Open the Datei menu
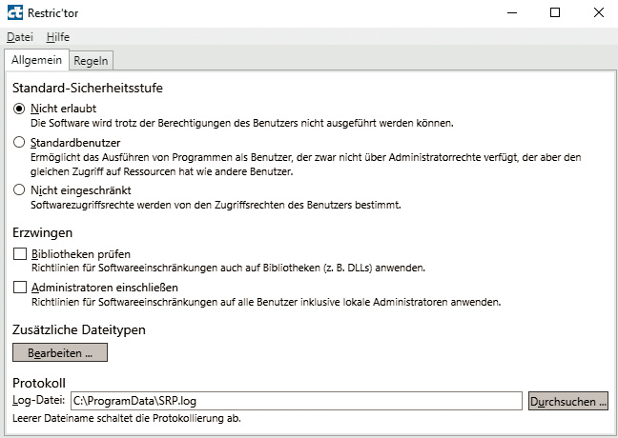This screenshot has height=438, width=618. pos(19,36)
